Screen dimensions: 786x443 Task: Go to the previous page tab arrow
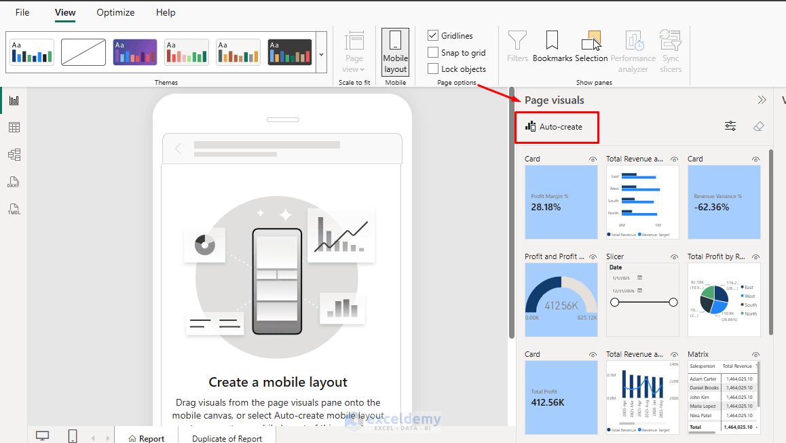[93, 438]
